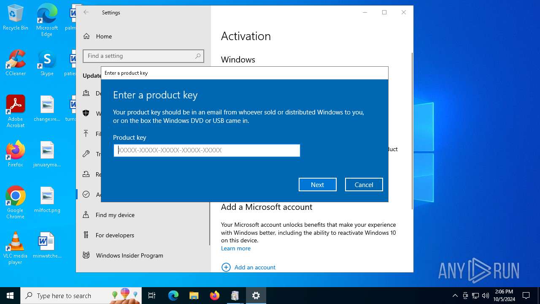Open Delivery Optimization sidebar icon in Settings
The height and width of the screenshot is (304, 540).
click(x=86, y=93)
